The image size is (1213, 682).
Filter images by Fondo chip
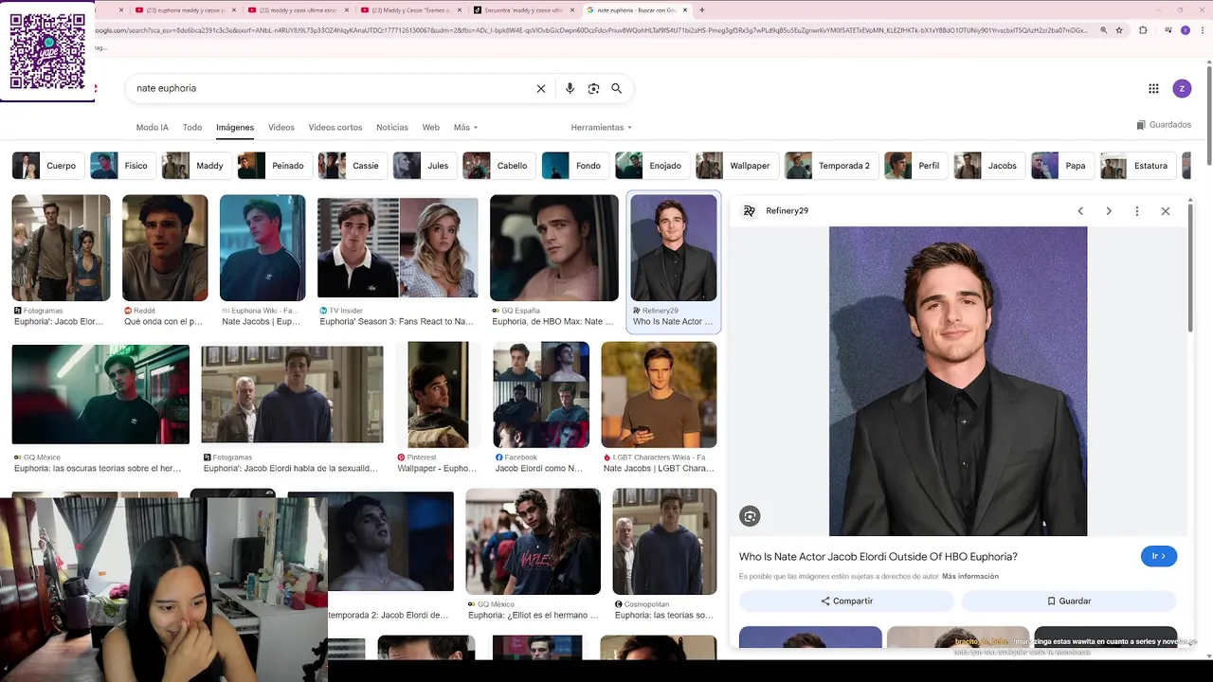click(x=575, y=166)
